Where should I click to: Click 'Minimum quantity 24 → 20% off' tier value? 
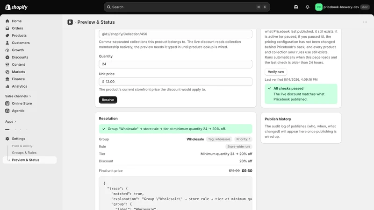click(226, 154)
